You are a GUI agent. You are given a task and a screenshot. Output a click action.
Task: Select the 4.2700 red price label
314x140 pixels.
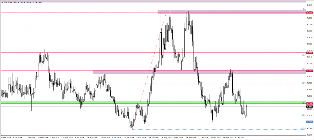point(310,104)
